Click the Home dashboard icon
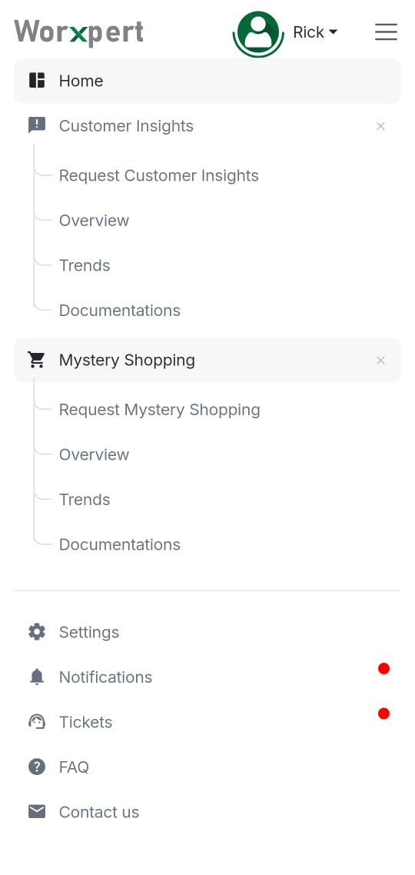415x875 pixels. tap(37, 81)
